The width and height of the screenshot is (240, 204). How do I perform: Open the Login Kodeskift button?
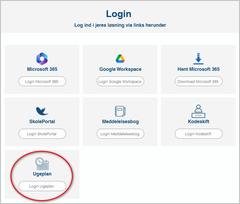coord(198,134)
